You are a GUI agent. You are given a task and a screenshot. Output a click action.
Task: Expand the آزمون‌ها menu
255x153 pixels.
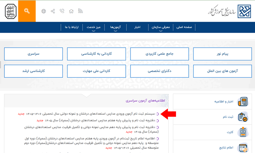[116, 27]
